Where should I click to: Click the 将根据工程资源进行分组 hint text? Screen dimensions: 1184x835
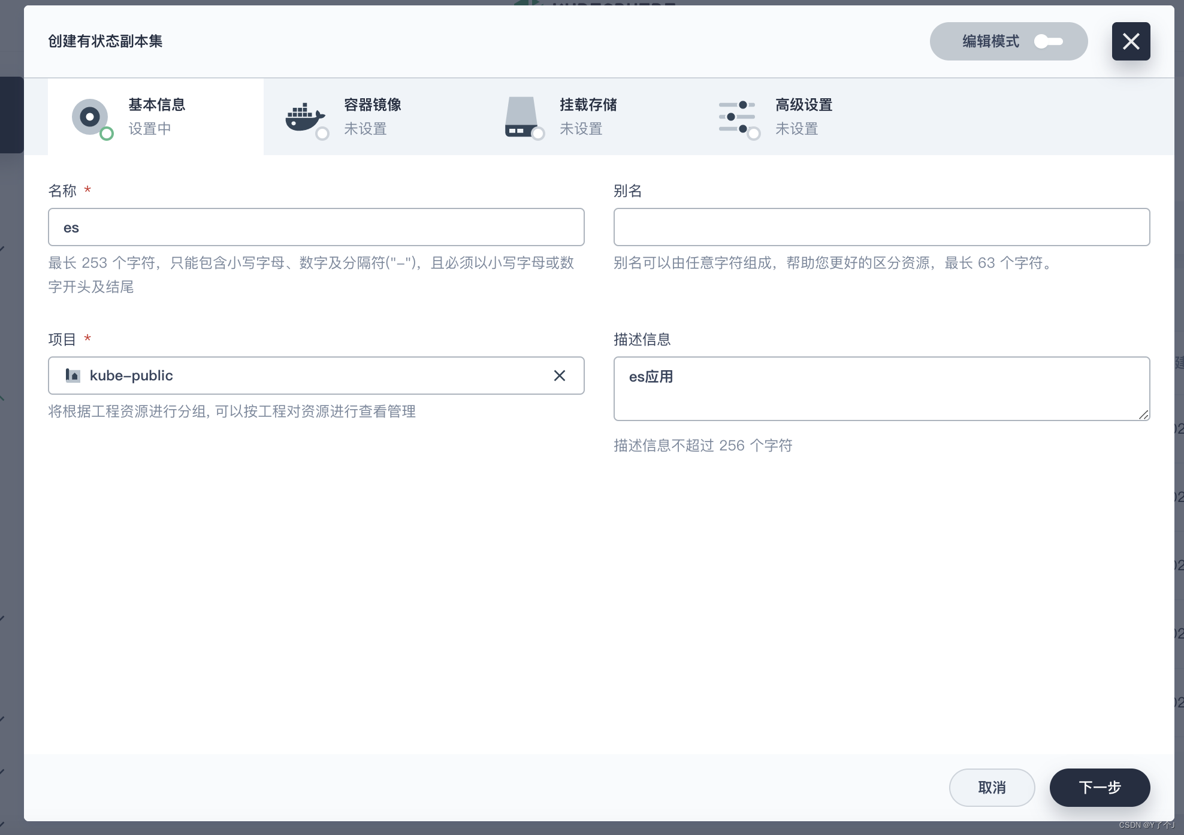click(232, 412)
